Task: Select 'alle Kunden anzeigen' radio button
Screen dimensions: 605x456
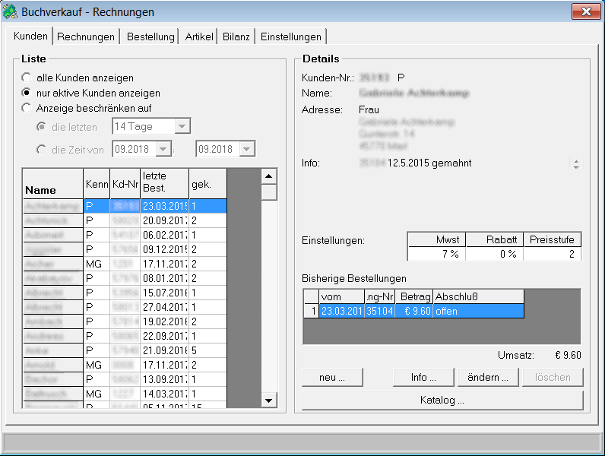Action: pos(27,78)
